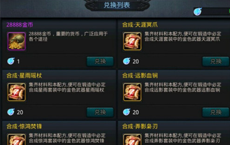The image size is (230, 145).
Task: Select the 合成·远影血锏 recipe scroll icon
Action: click(132, 92)
